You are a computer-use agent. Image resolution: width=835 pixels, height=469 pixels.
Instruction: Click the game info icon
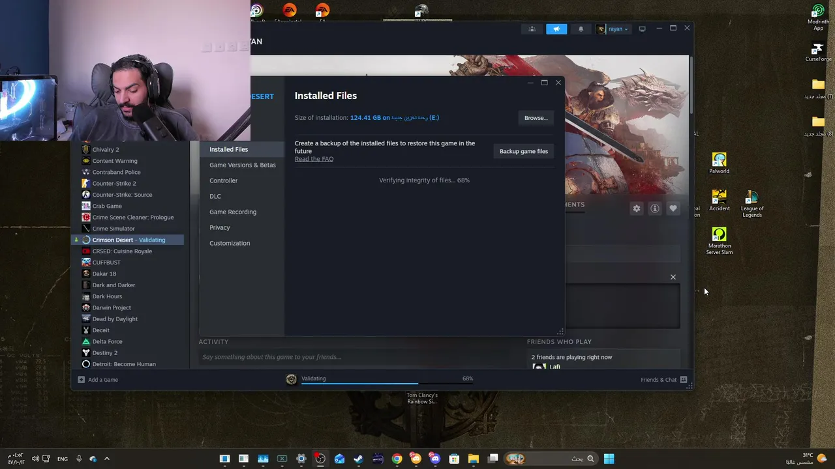pyautogui.click(x=655, y=208)
